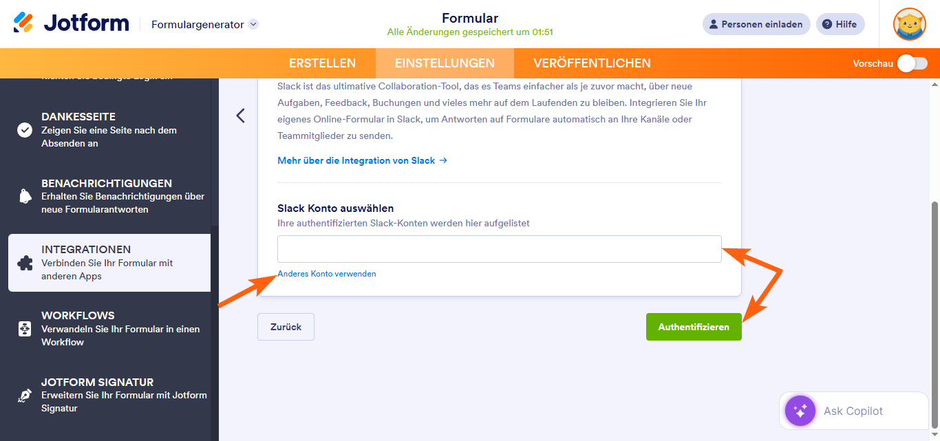The width and height of the screenshot is (940, 441).
Task: Click the puzzle icon next to Integrationen
Action: (25, 262)
